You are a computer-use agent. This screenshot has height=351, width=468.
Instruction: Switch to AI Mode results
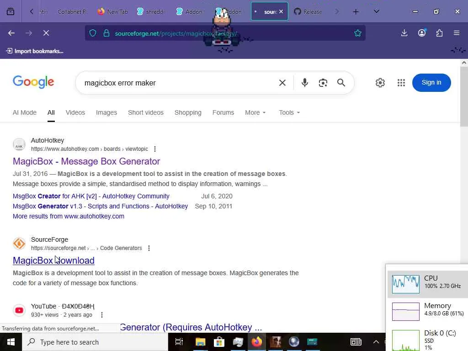[x=25, y=112]
